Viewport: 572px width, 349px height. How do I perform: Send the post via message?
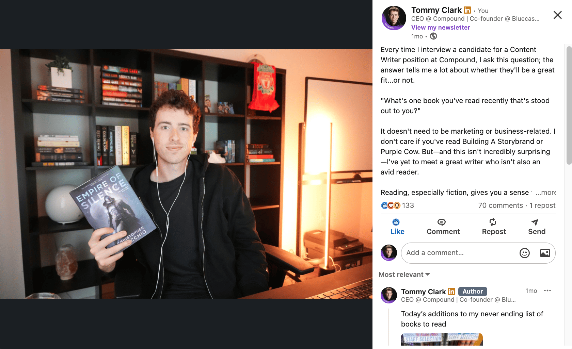(x=537, y=227)
